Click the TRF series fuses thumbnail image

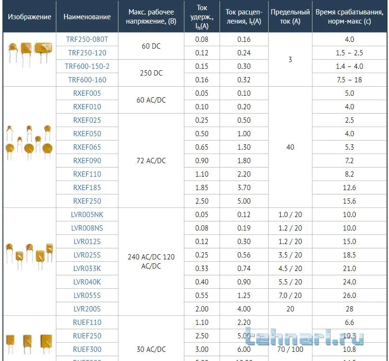point(30,54)
